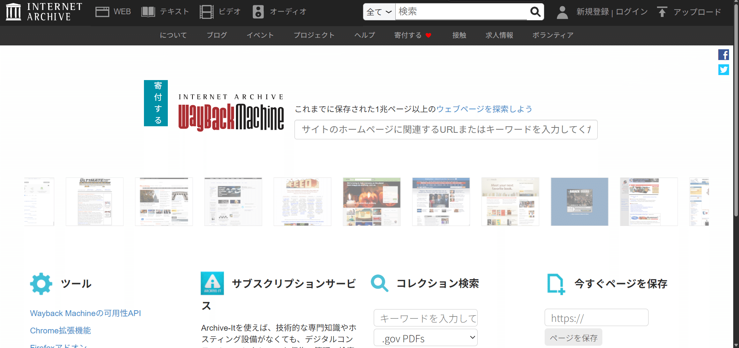
Task: Click the Archive-It logo icon
Action: coord(212,283)
